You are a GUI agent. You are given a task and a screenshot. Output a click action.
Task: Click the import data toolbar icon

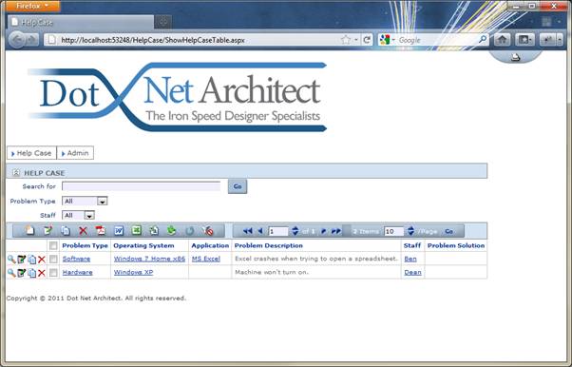coord(154,231)
